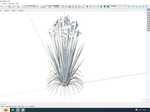Switch to Right view icon
This screenshot has height=112, width=150.
point(73,7)
